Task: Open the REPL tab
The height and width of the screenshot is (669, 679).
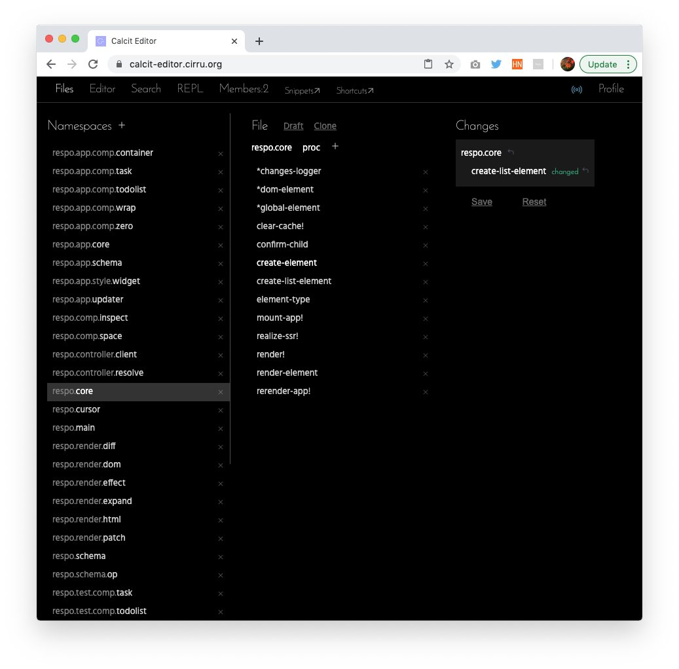Action: click(190, 89)
